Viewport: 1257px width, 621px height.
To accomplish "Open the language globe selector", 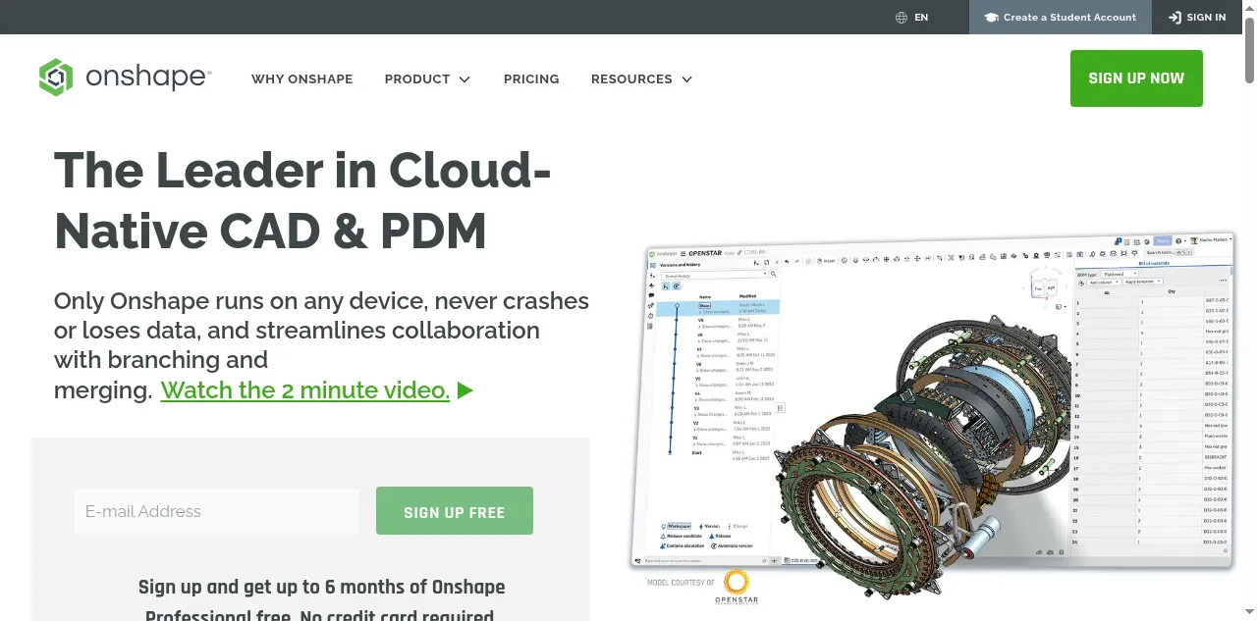I will (911, 17).
